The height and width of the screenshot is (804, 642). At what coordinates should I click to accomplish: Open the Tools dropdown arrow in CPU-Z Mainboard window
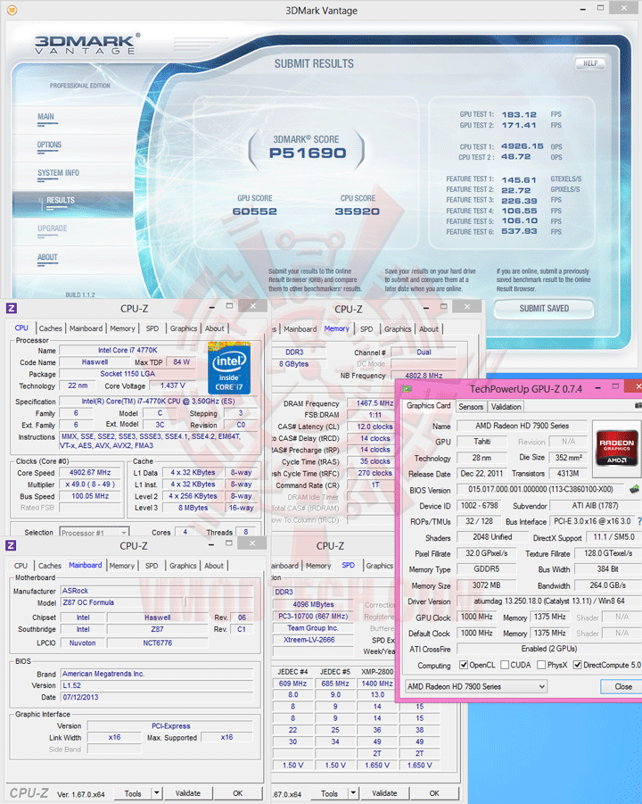point(157,793)
